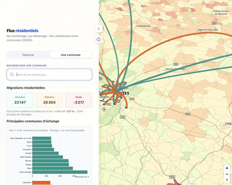Image resolution: width=232 pixels, height=185 pixels.
Task: Click the upper N249 road marker near Nantes
Action: [132, 99]
